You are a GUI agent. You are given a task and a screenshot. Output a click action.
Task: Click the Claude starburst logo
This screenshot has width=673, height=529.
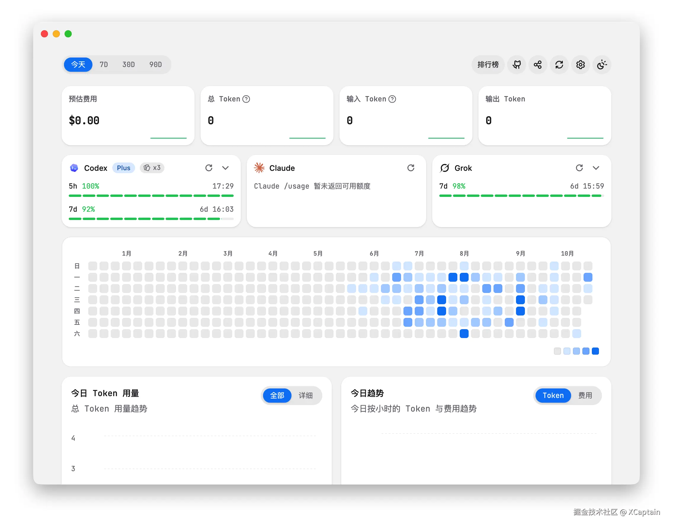point(259,168)
